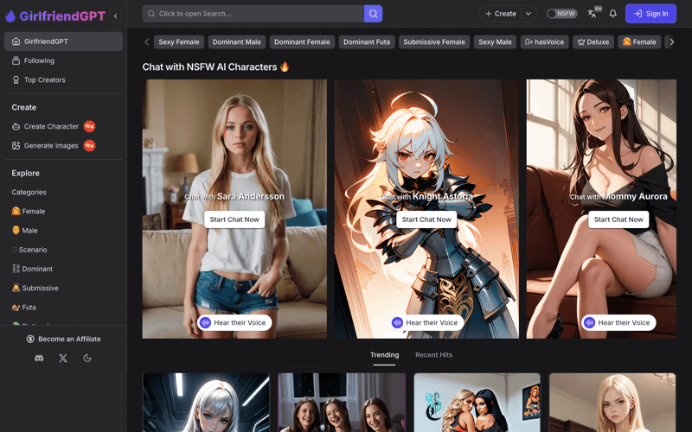Click the search input field
Screen dimensions: 692x432
click(x=255, y=14)
